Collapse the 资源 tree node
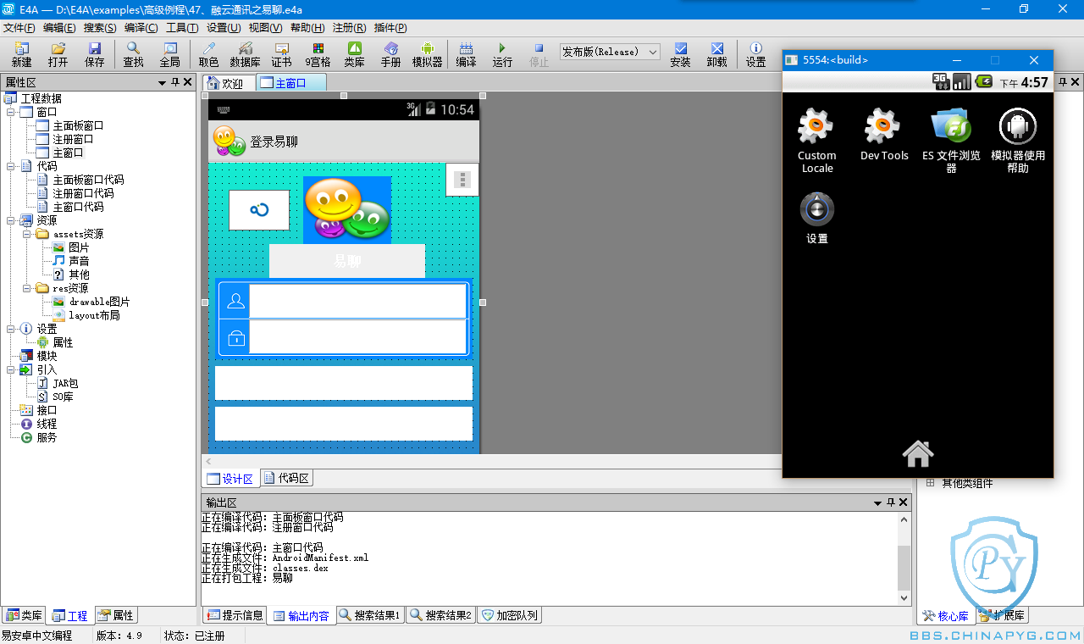 click(11, 220)
